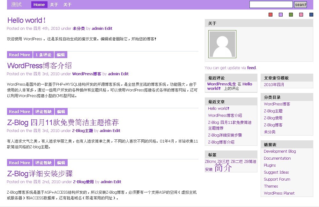The image size is (319, 207).
Task: Click Read More under WordPress博客介绍 post
Action: click(x=19, y=112)
